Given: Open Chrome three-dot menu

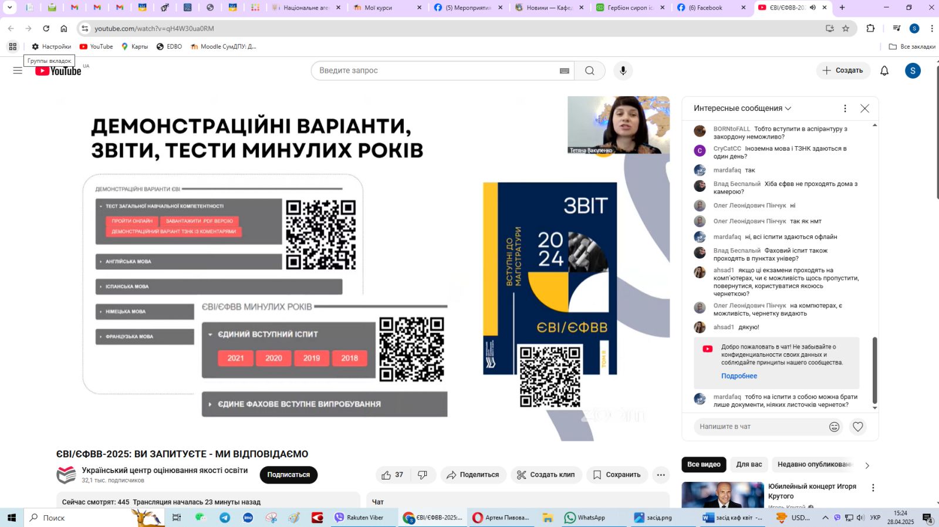Looking at the screenshot, I should [x=931, y=28].
